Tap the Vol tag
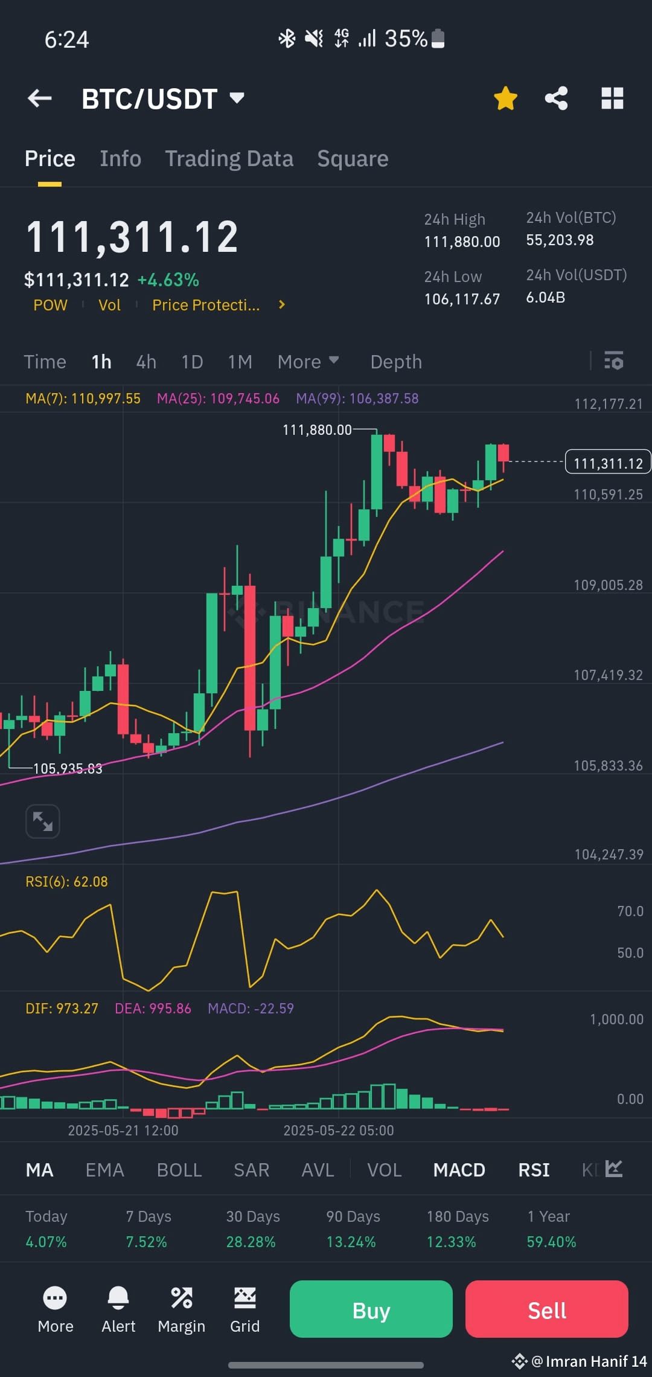 (x=109, y=305)
